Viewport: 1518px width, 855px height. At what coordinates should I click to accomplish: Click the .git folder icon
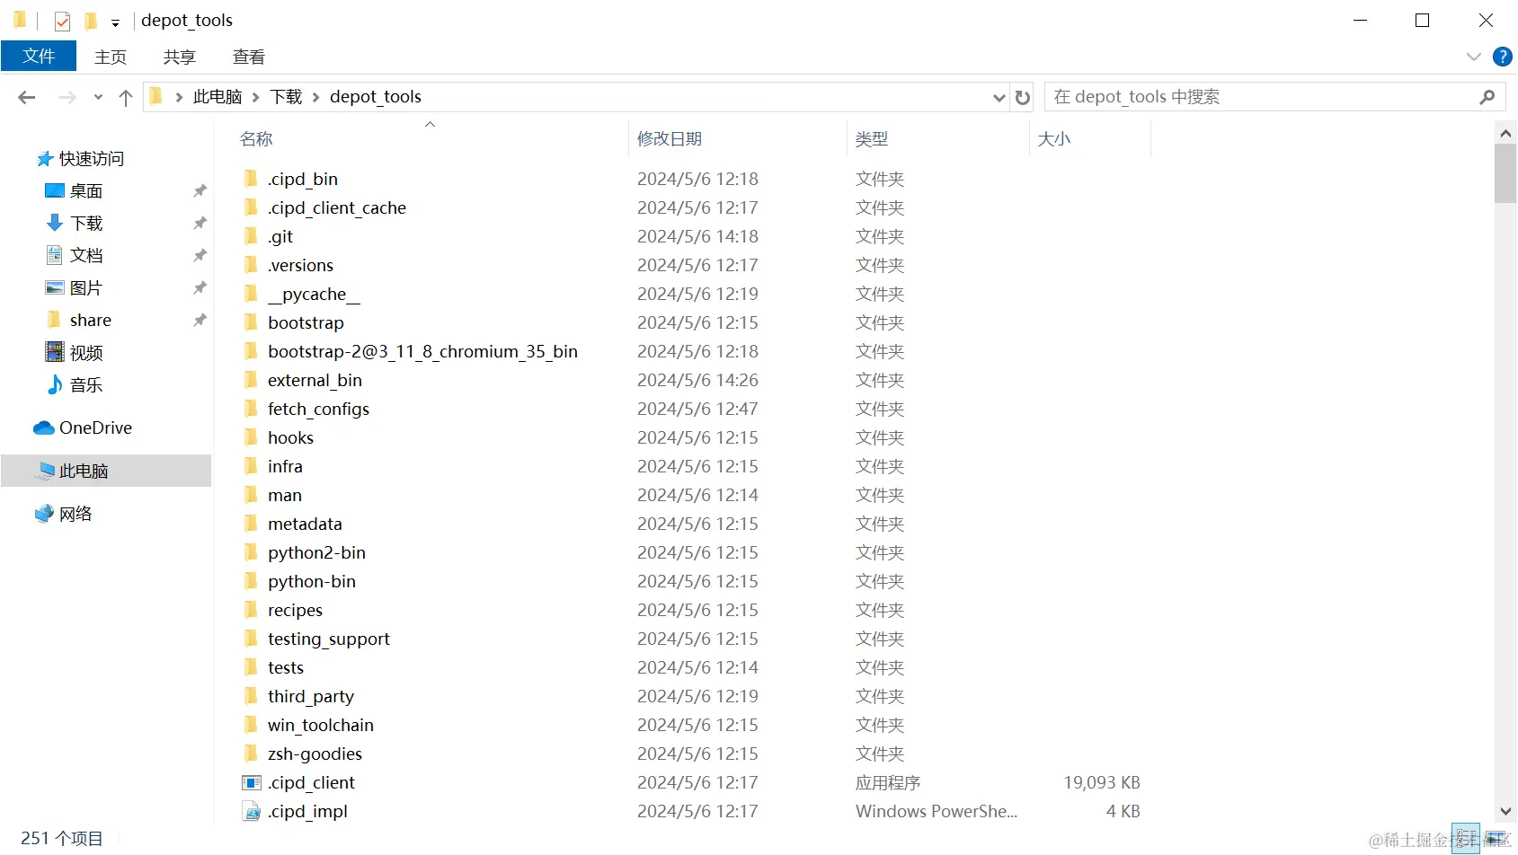click(252, 236)
